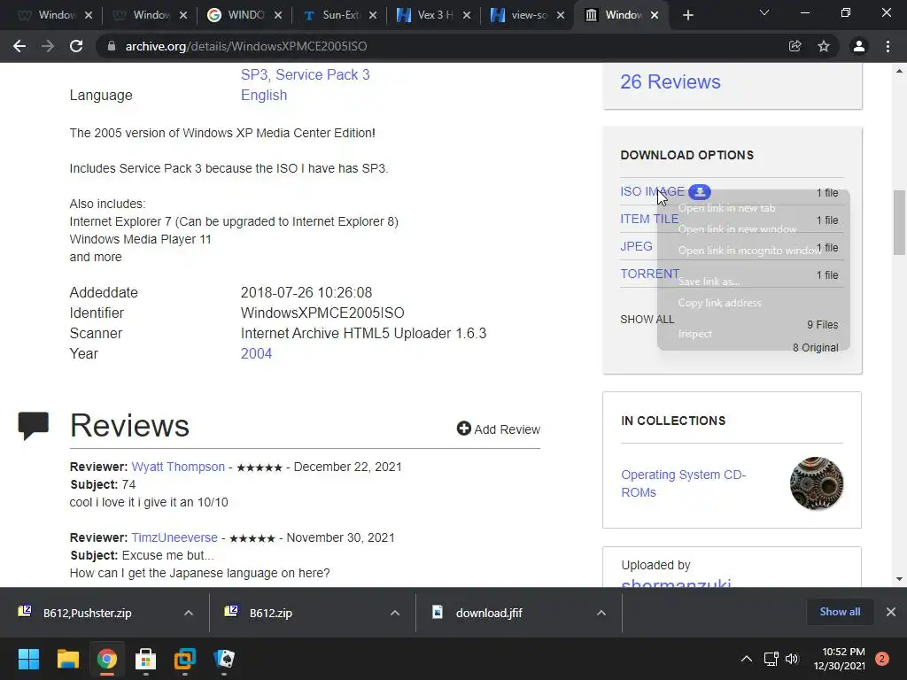Screen dimensions: 907x680
Task: Click the address bar URL
Action: click(x=246, y=46)
